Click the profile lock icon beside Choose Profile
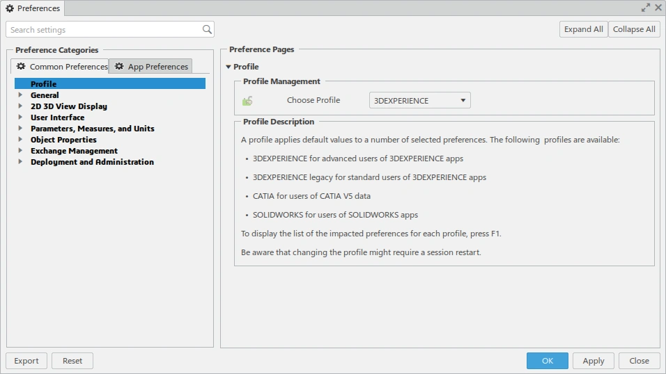 (247, 101)
